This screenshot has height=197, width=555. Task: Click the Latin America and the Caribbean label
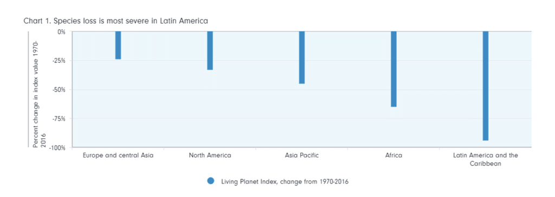pos(485,160)
